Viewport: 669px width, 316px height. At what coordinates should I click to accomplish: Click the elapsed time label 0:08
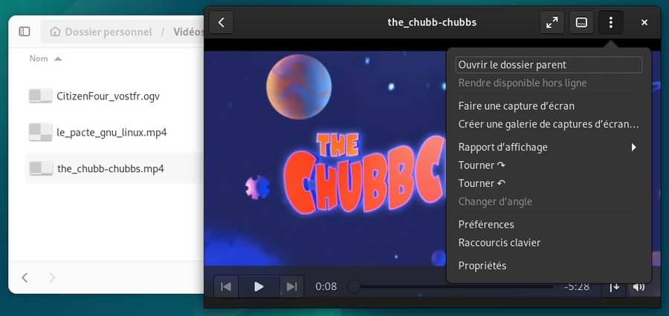coord(326,287)
